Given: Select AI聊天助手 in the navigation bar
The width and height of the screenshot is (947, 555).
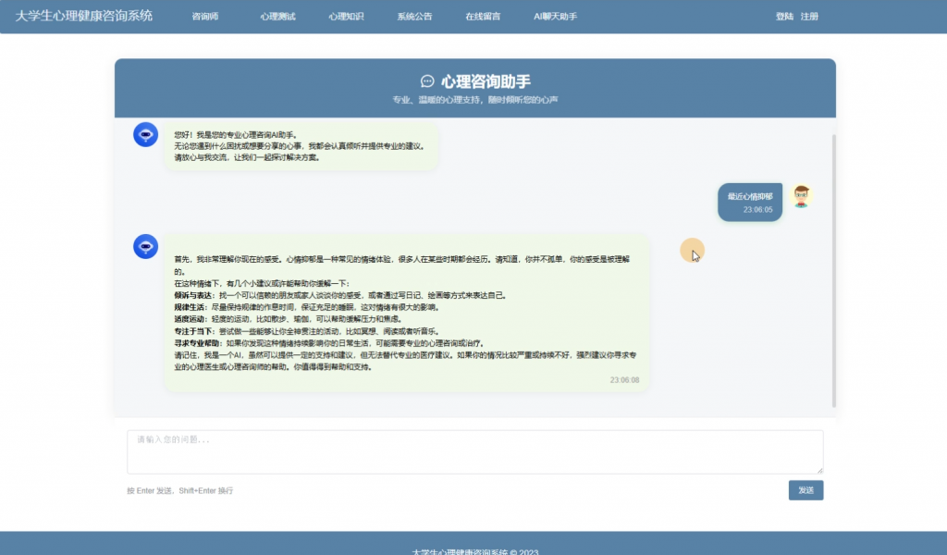Looking at the screenshot, I should [x=555, y=17].
